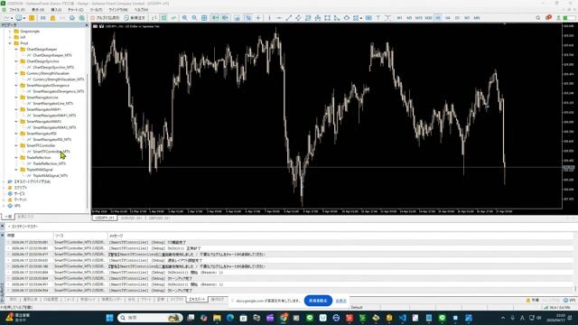Open the yellow folder toolbar icon
578x325 pixels.
click(33, 18)
